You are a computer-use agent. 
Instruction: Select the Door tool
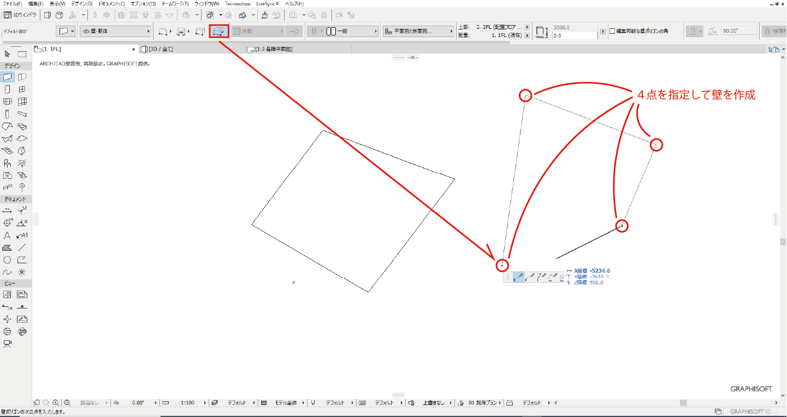tap(8, 89)
